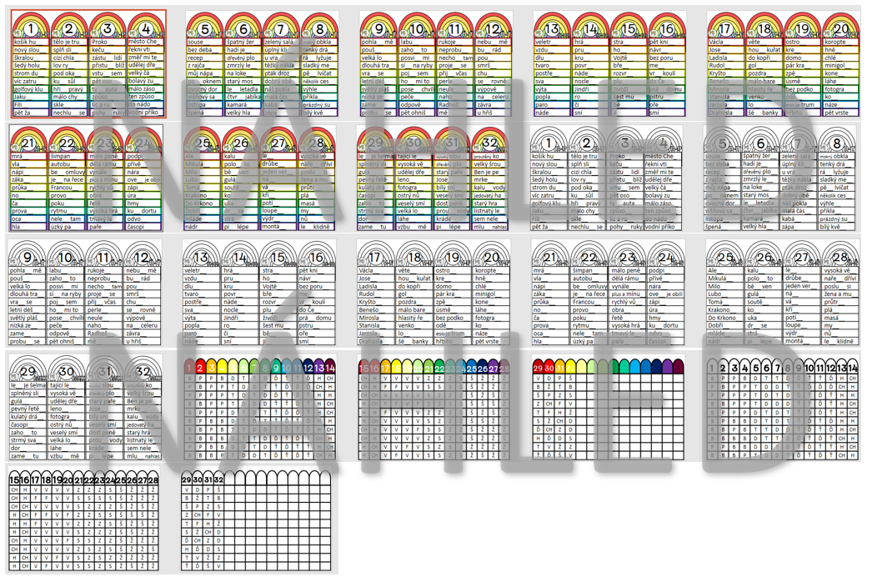Click "dlouhá tra" on black-and-white card 9
The height and width of the screenshot is (582, 887).
pyautogui.click(x=23, y=294)
